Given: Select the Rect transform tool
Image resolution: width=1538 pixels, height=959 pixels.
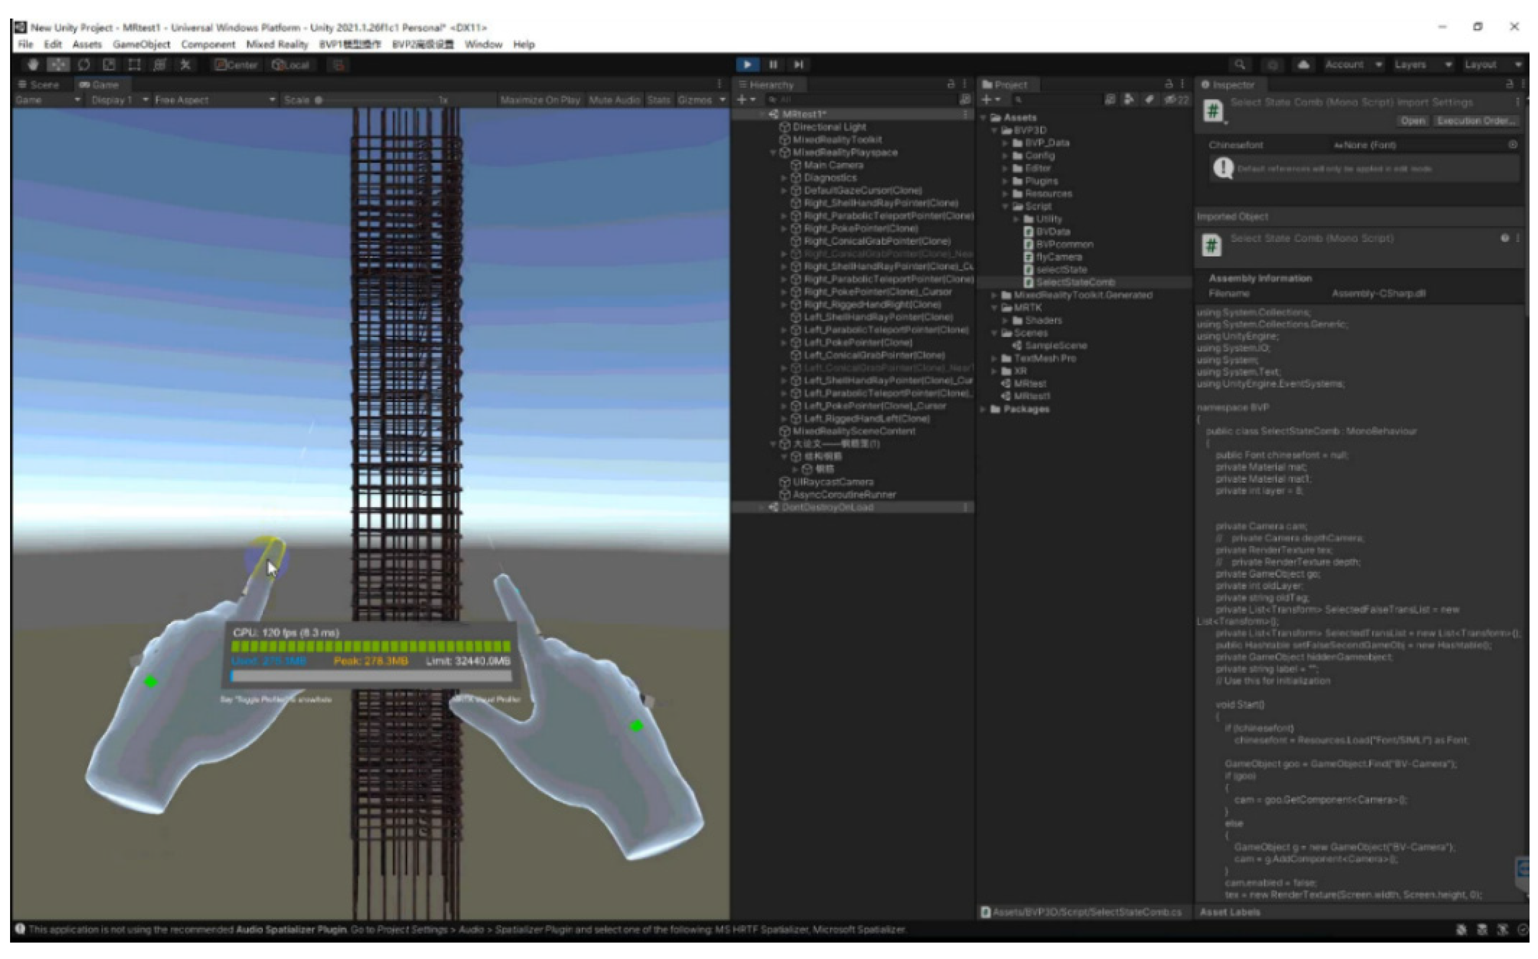Looking at the screenshot, I should (134, 65).
